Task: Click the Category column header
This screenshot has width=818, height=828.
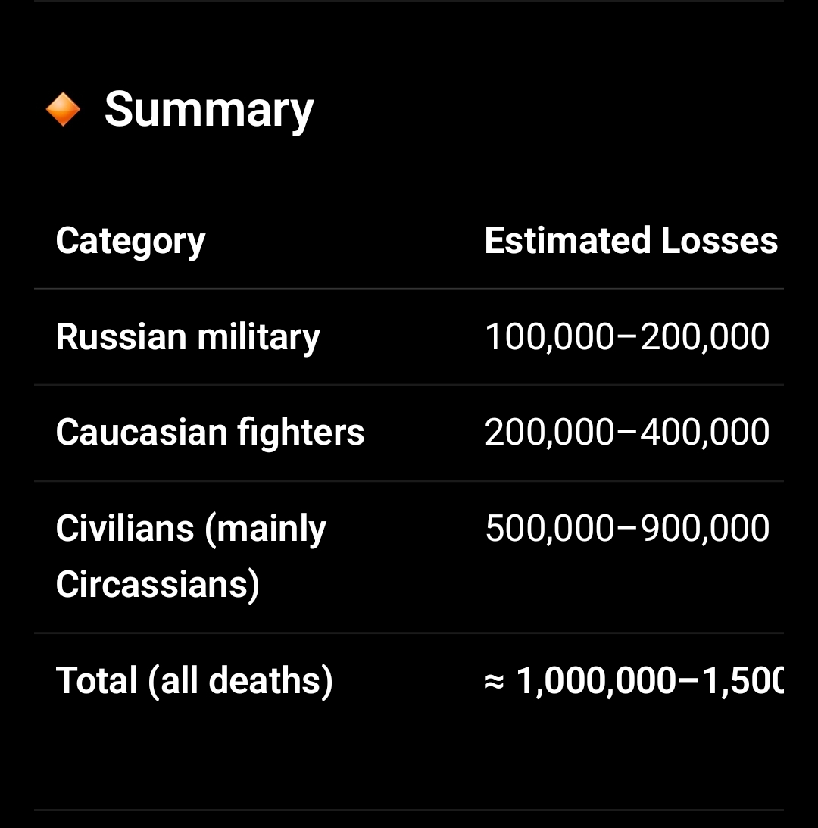Action: pos(130,242)
